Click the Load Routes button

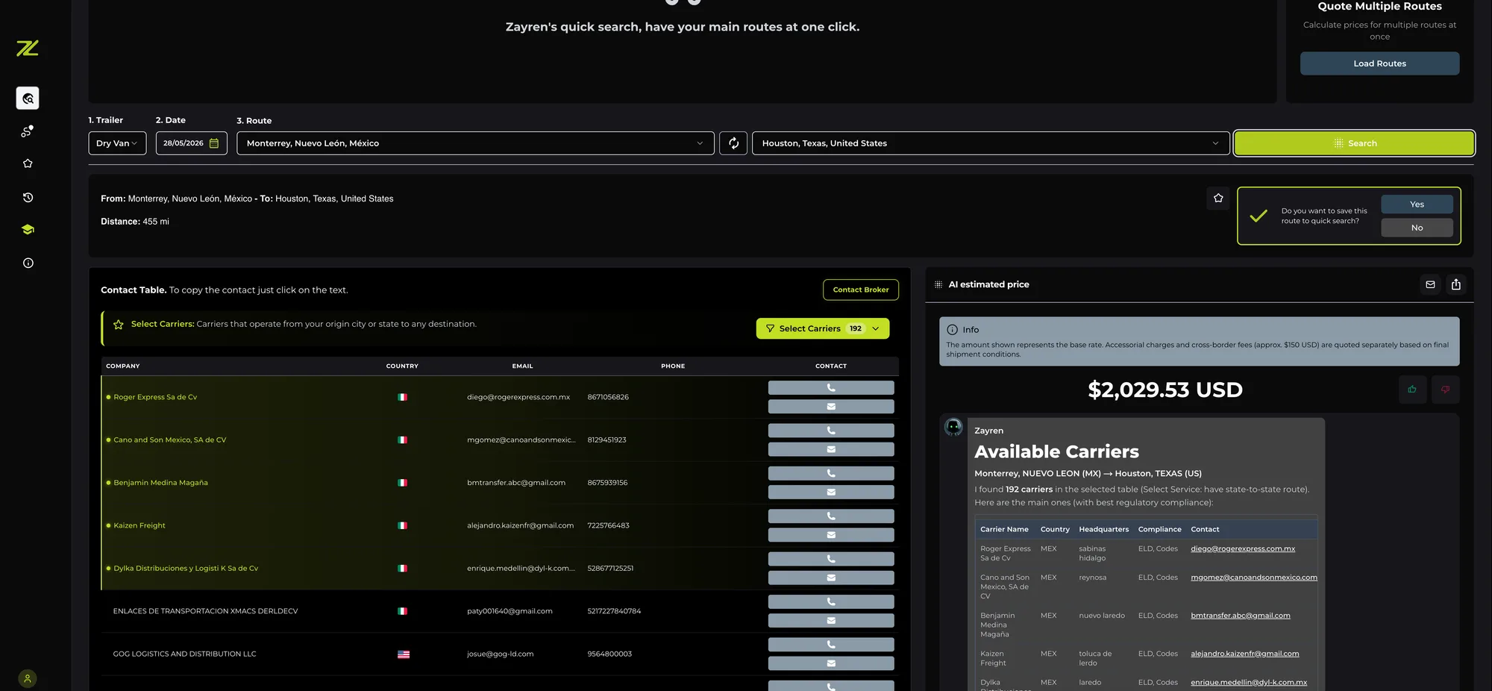coord(1379,63)
